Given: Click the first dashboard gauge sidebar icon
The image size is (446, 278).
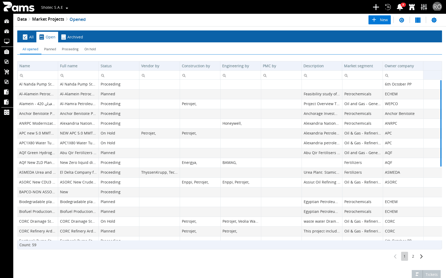Looking at the screenshot, I should [x=7, y=21].
